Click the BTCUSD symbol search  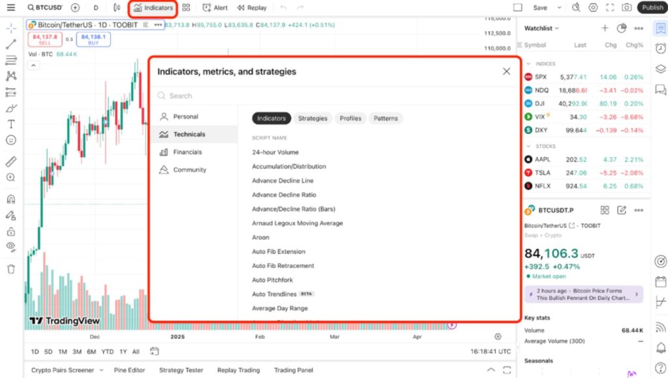45,8
